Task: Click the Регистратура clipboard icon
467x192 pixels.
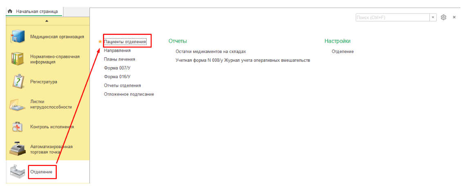Action: (18, 81)
